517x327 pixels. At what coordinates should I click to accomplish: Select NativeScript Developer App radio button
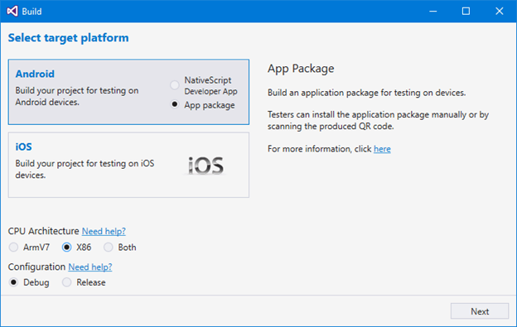(x=175, y=85)
